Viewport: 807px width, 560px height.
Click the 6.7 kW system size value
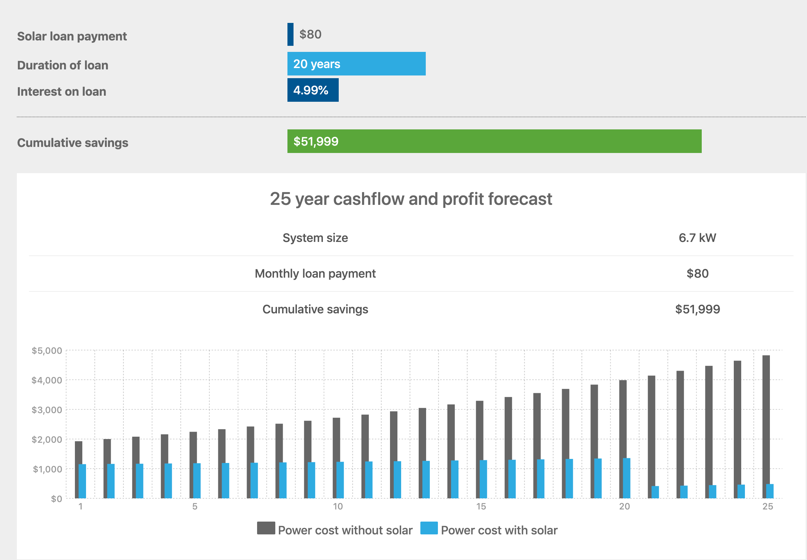click(x=697, y=238)
